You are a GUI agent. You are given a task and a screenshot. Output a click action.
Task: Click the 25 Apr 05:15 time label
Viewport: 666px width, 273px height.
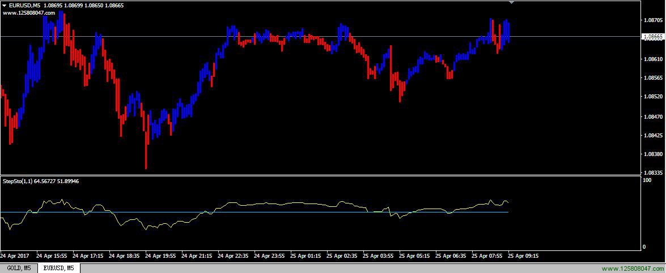click(x=414, y=256)
